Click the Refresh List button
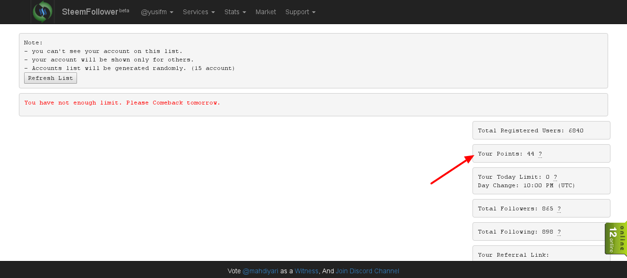The height and width of the screenshot is (278, 627). 51,78
